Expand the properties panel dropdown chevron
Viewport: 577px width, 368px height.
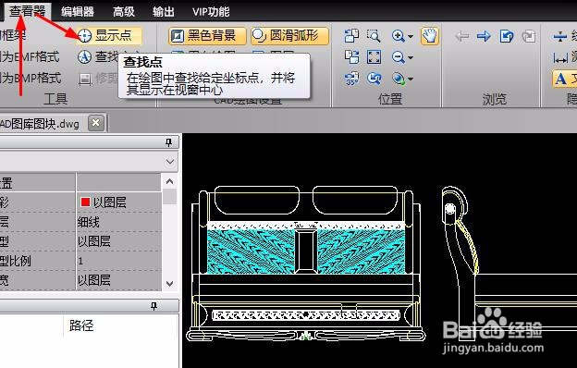point(170,162)
